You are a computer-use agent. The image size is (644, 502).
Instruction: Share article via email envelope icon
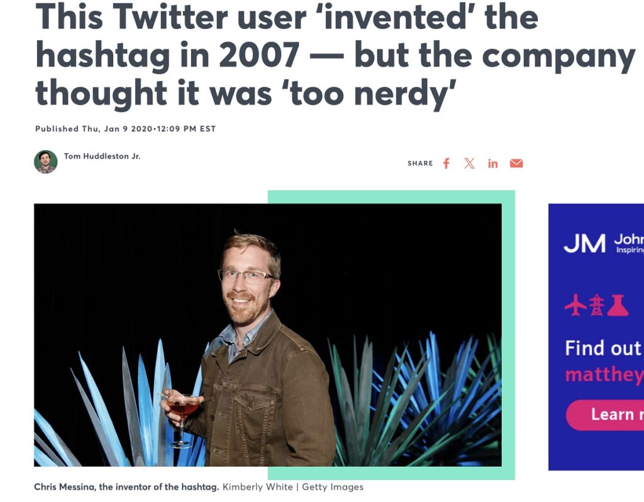pyautogui.click(x=516, y=163)
